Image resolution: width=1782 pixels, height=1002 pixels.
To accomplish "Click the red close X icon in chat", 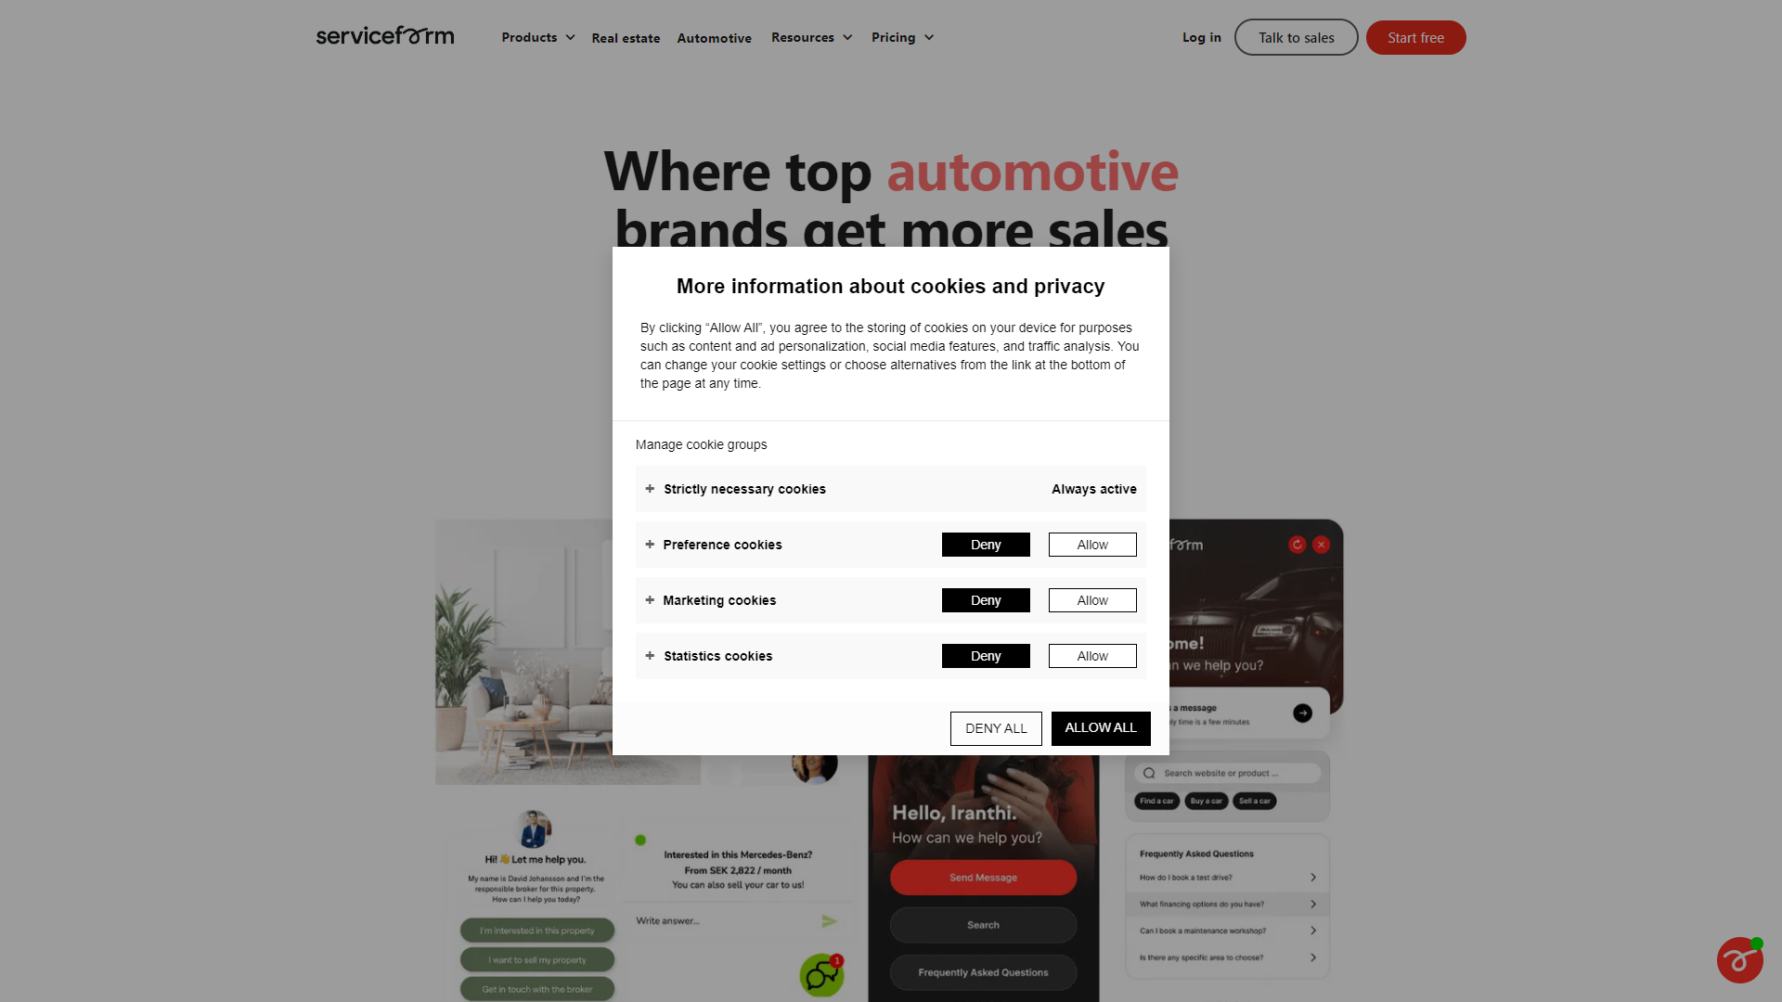I will point(1321,545).
